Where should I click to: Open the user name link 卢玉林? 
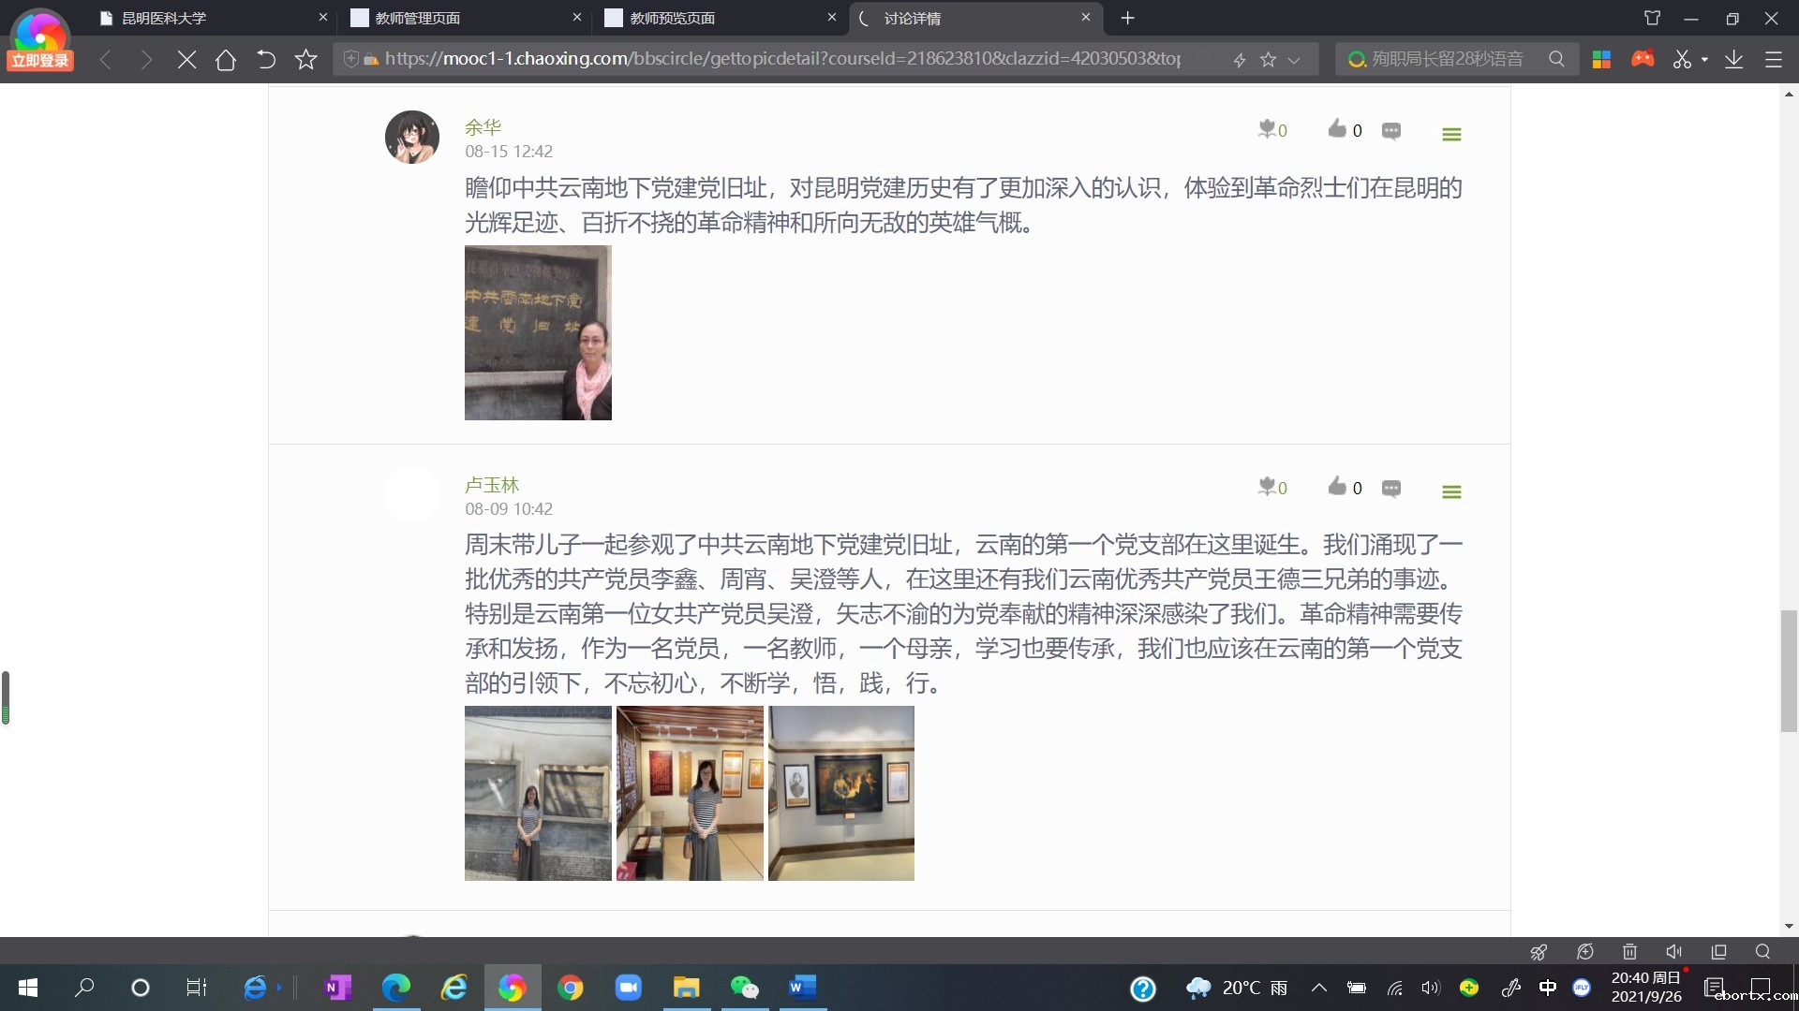pyautogui.click(x=492, y=485)
